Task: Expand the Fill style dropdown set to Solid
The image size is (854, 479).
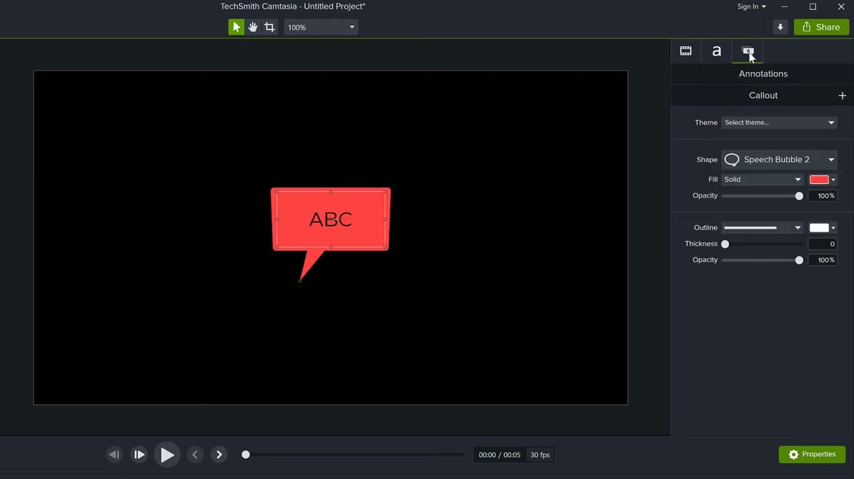Action: point(762,179)
